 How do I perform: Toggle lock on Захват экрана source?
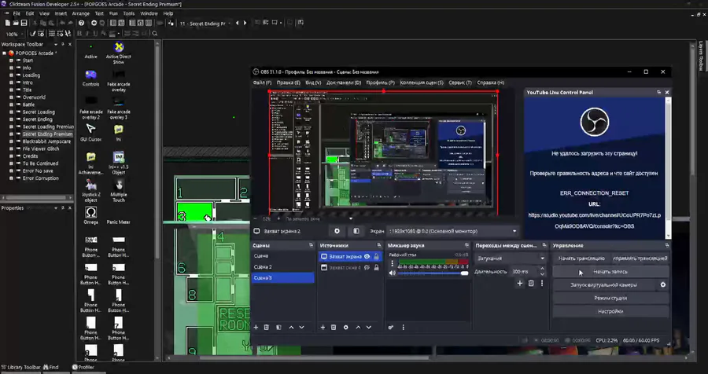coord(377,256)
